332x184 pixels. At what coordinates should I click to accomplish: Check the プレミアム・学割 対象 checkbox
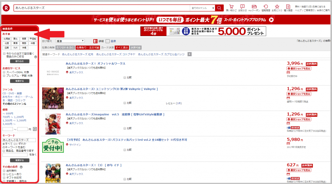tap(4, 75)
